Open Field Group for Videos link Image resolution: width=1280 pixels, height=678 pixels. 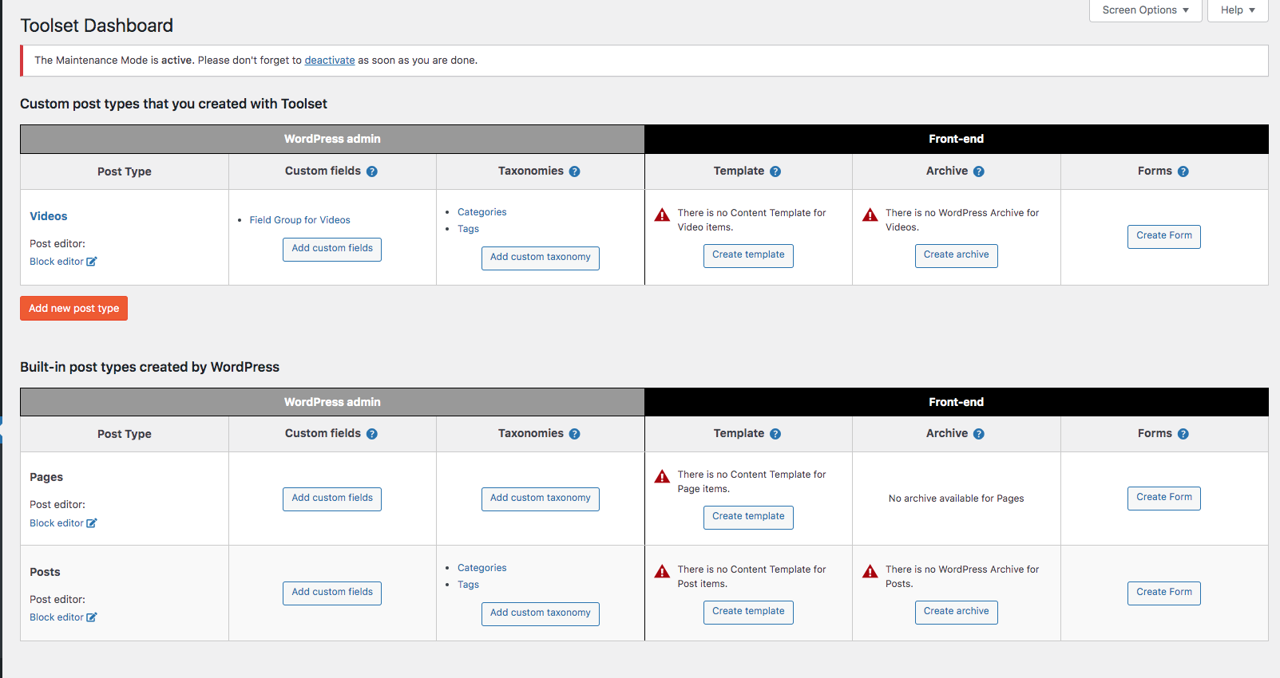[299, 220]
